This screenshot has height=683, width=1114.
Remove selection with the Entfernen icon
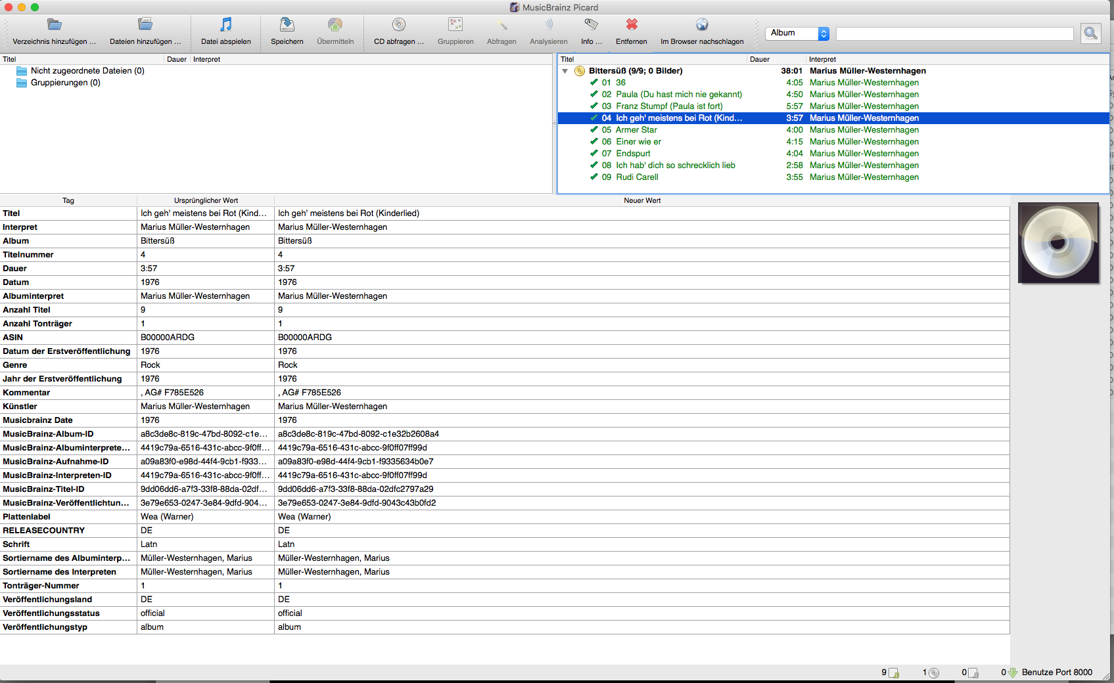[x=632, y=24]
